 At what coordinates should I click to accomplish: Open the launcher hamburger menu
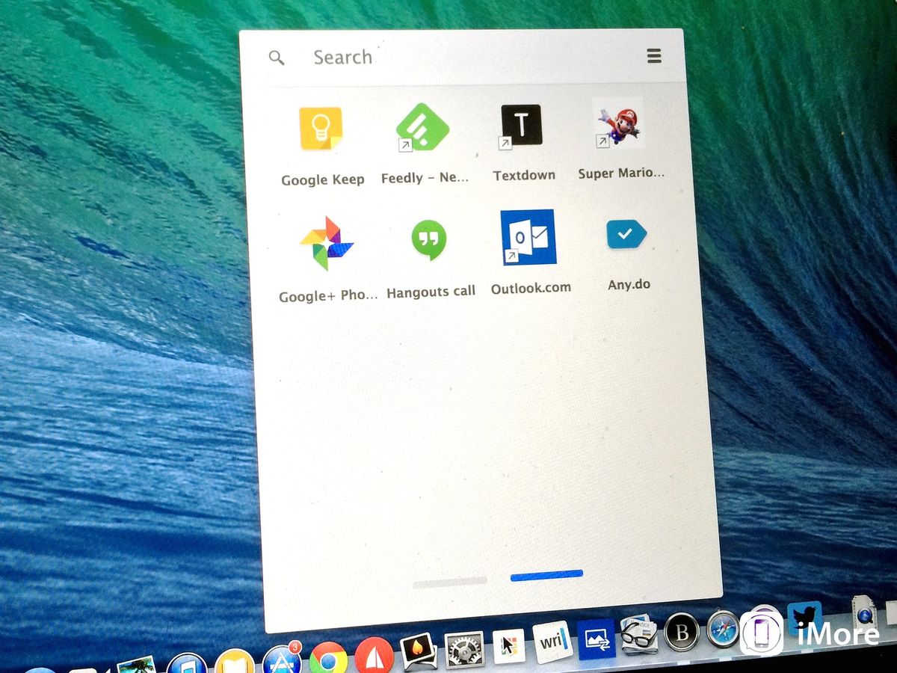(x=654, y=55)
